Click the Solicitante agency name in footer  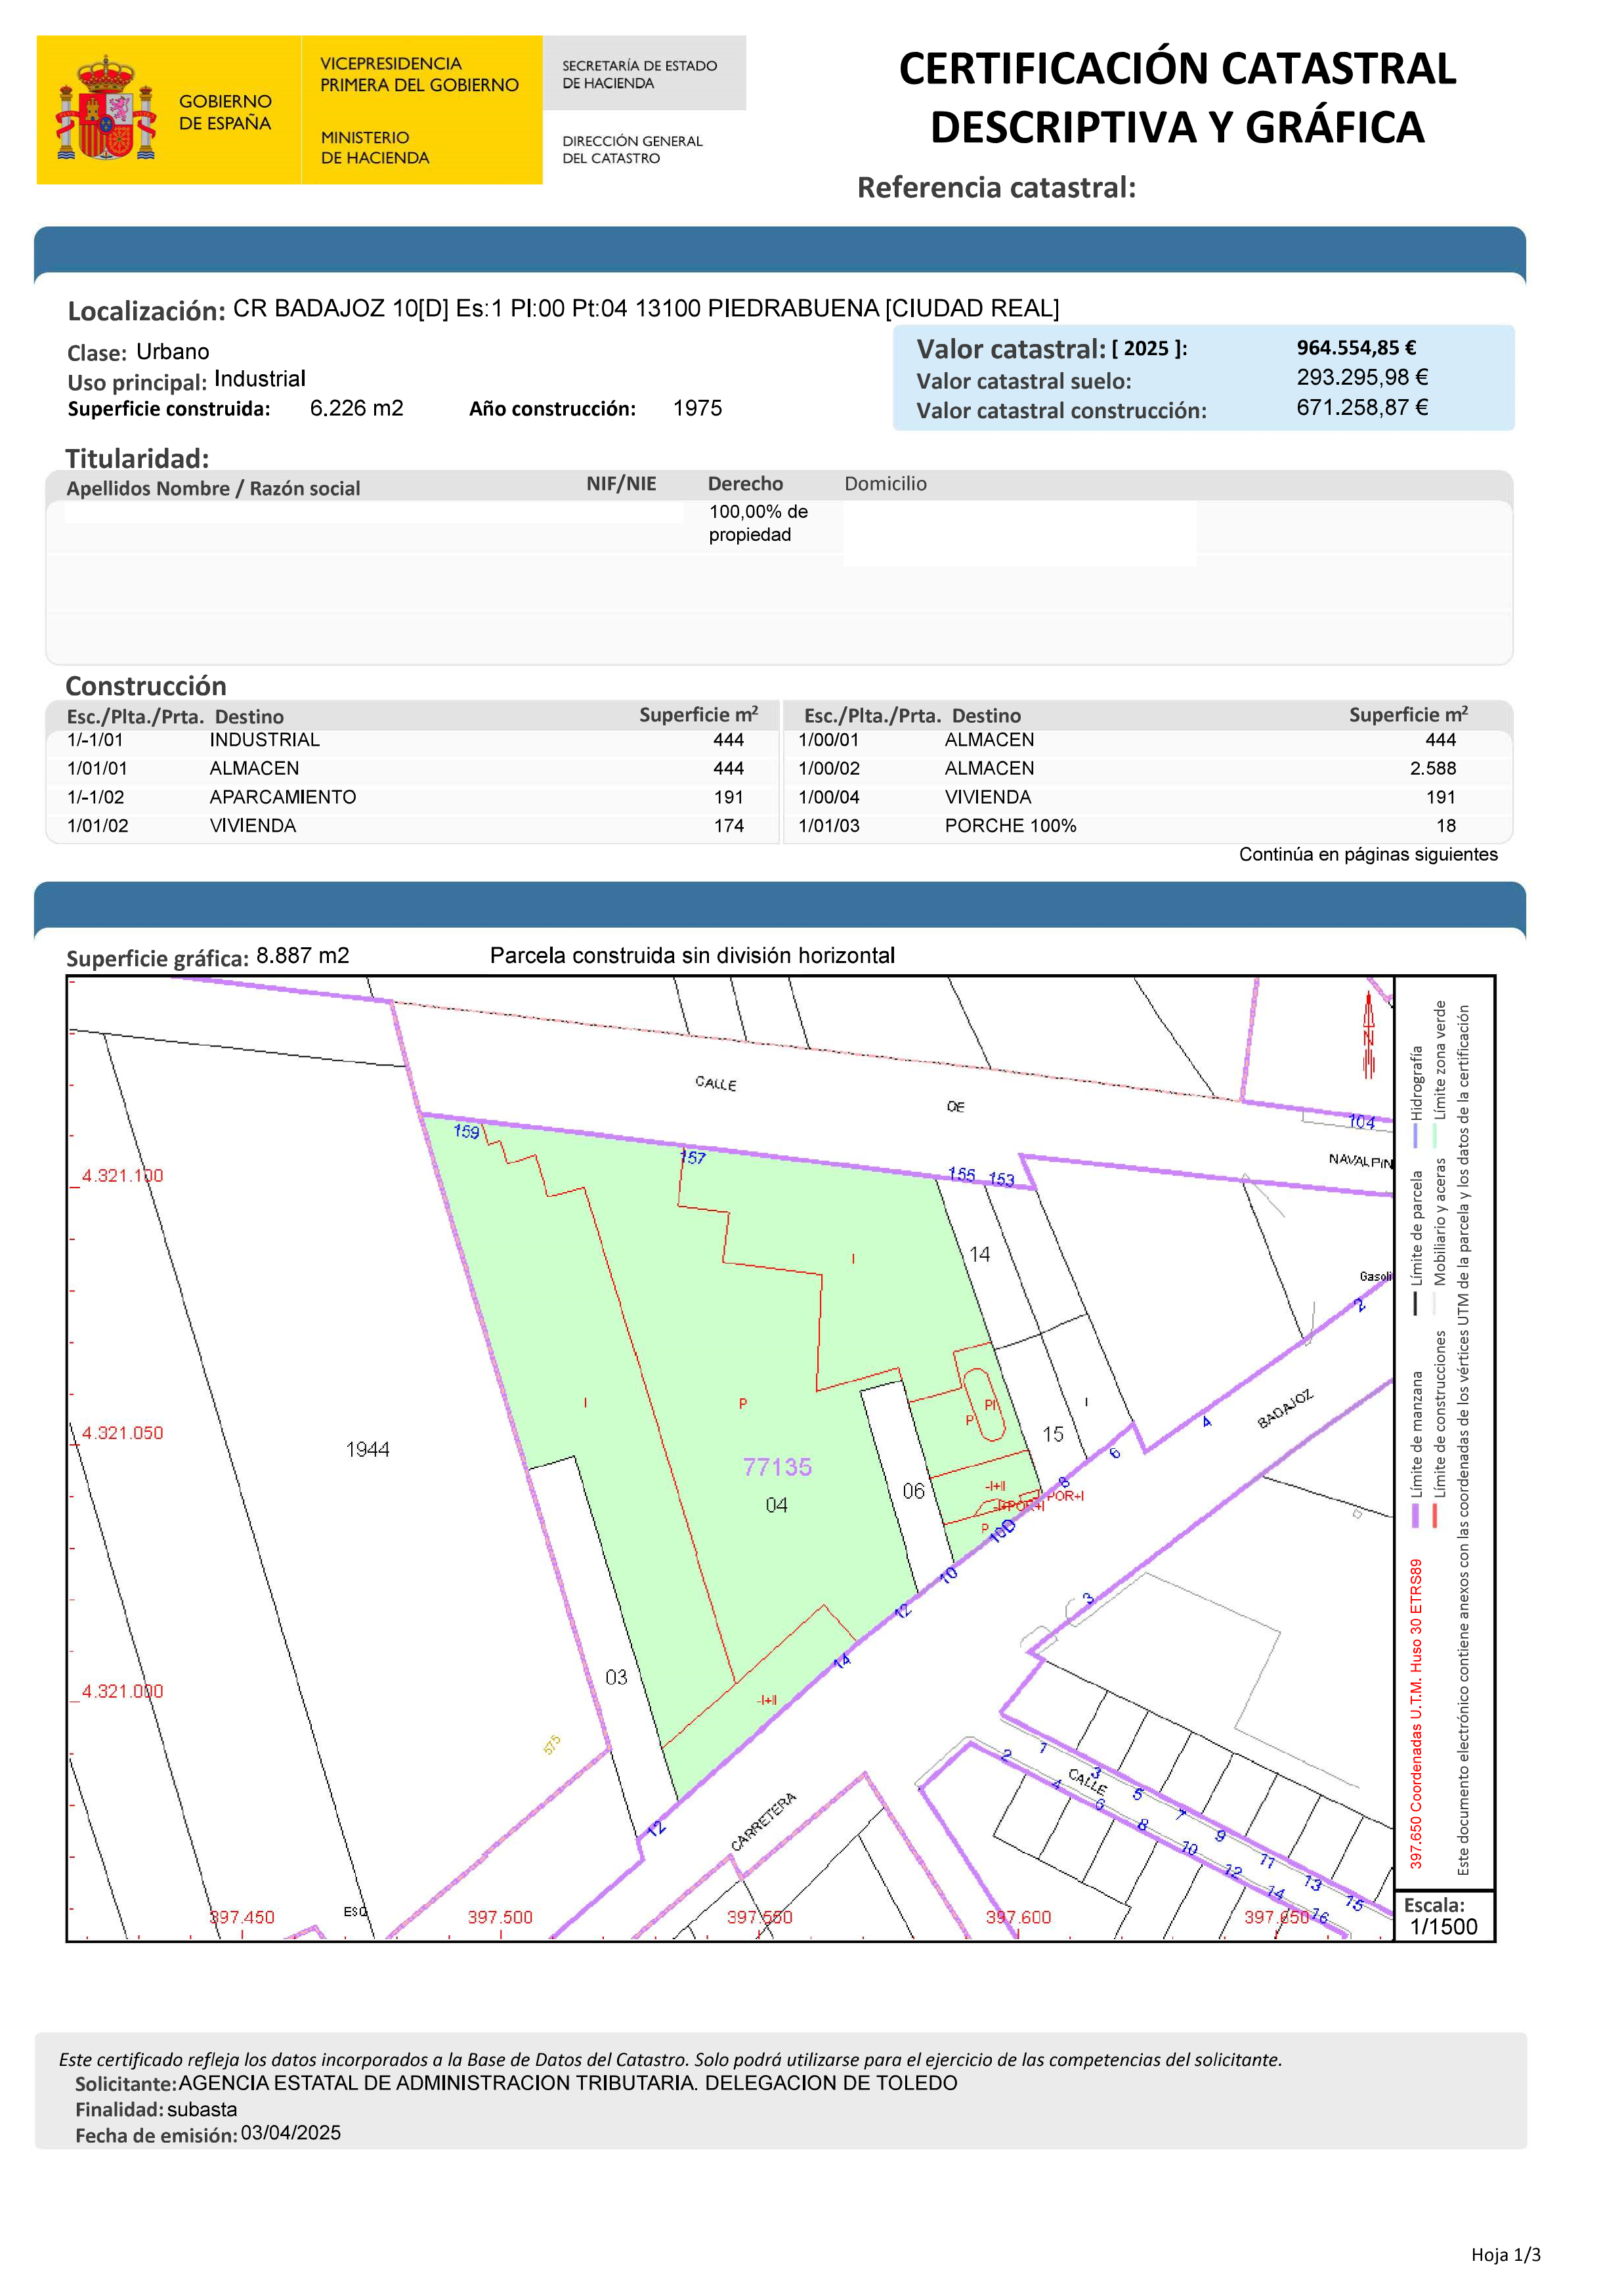tap(567, 2083)
